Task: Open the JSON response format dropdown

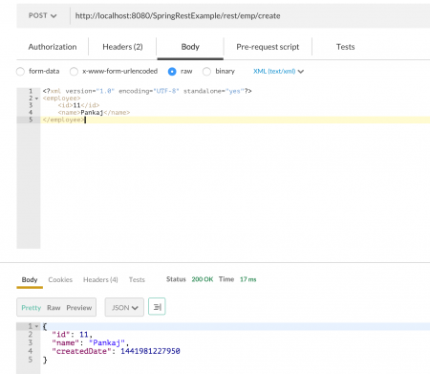Action: coord(124,307)
